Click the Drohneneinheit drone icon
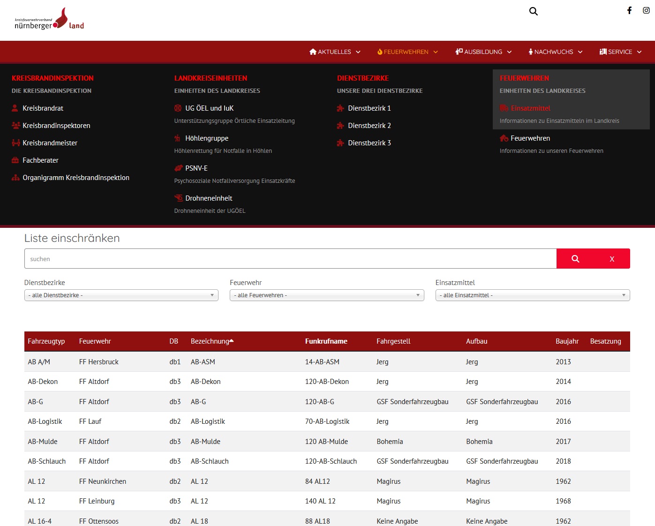Image resolution: width=655 pixels, height=526 pixels. click(x=178, y=198)
